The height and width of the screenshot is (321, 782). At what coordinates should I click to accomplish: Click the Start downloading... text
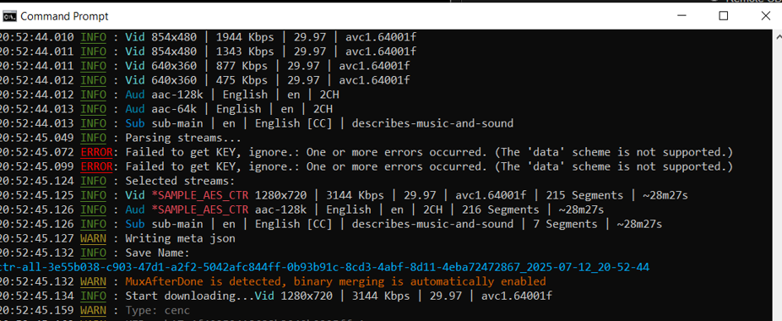[190, 296]
